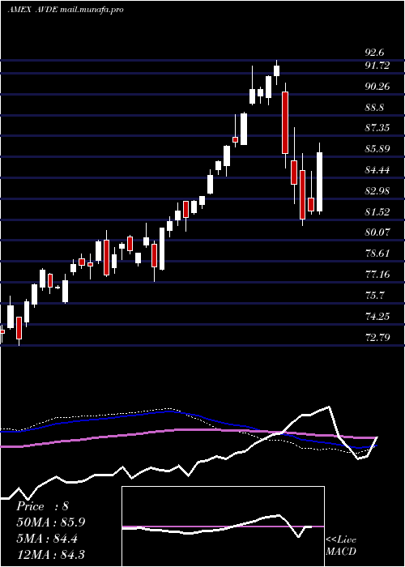Select the 84.44 price axis label
The image size is (405, 567).
pos(377,169)
